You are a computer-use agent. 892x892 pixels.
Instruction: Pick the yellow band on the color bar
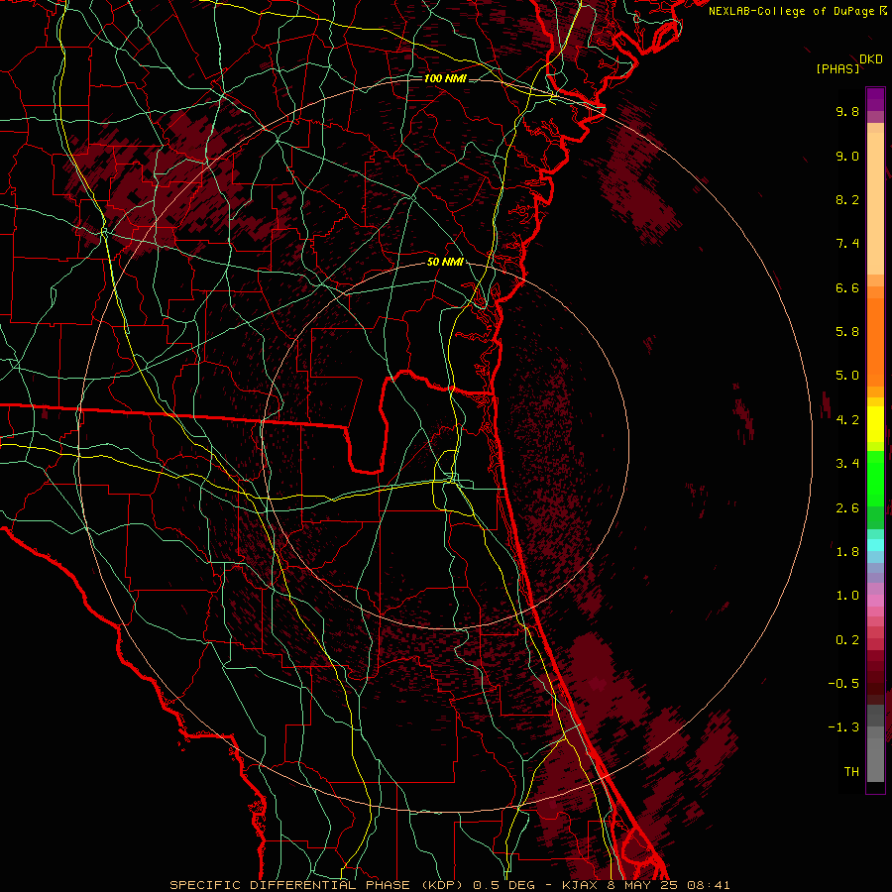coord(875,424)
